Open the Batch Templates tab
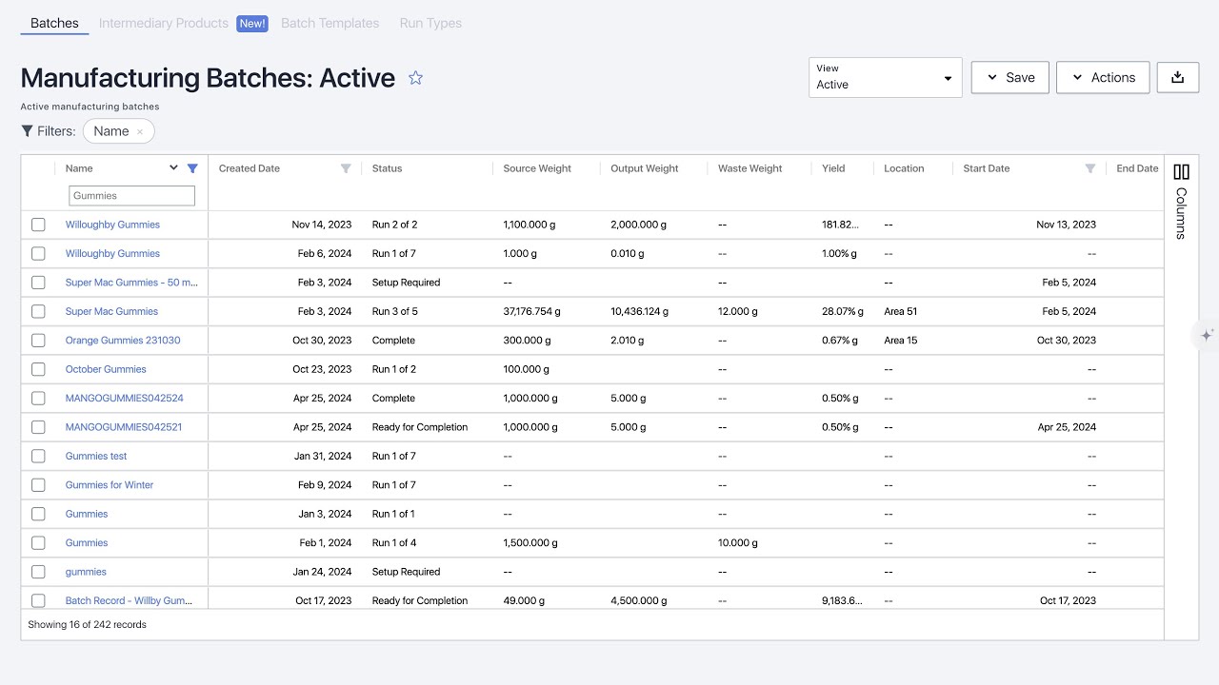The height and width of the screenshot is (685, 1219). click(330, 23)
